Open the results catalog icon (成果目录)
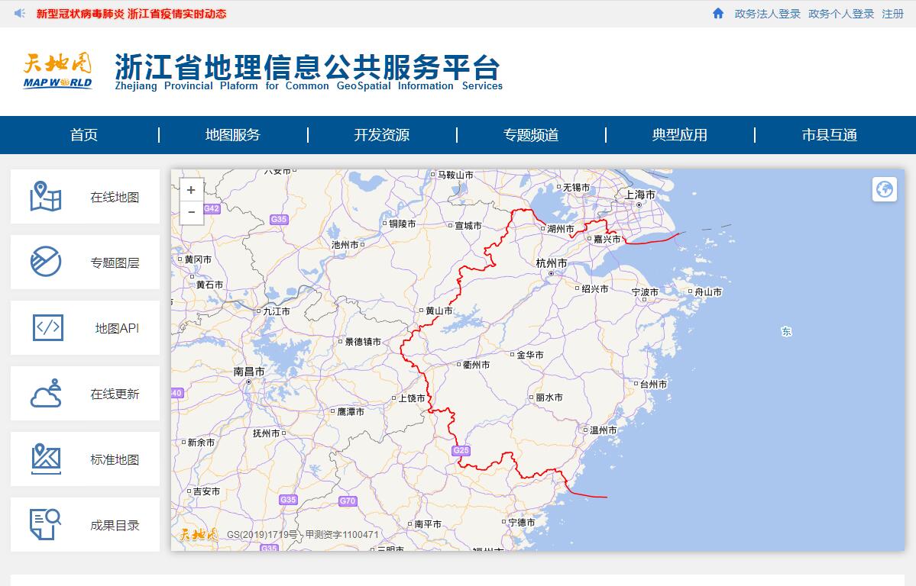 46,525
